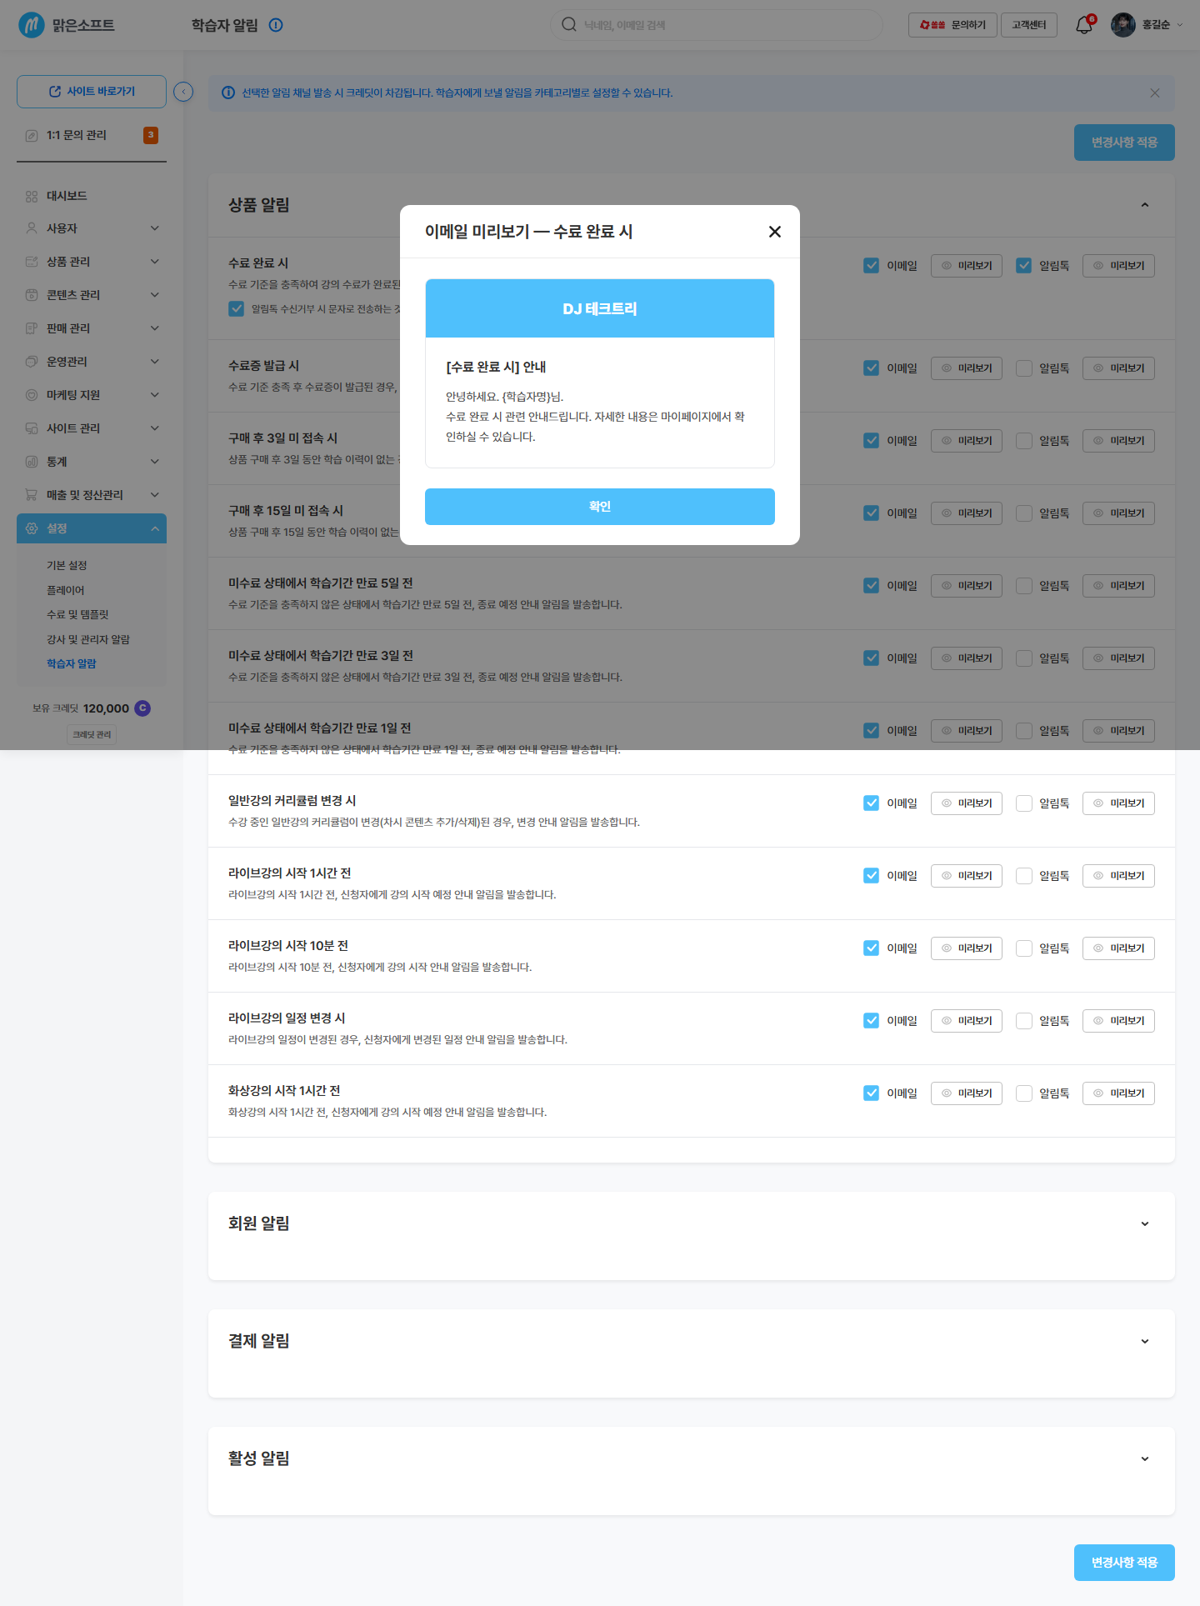Confirm the dialog with 확인
Viewport: 1200px width, 1606px height.
coord(600,507)
